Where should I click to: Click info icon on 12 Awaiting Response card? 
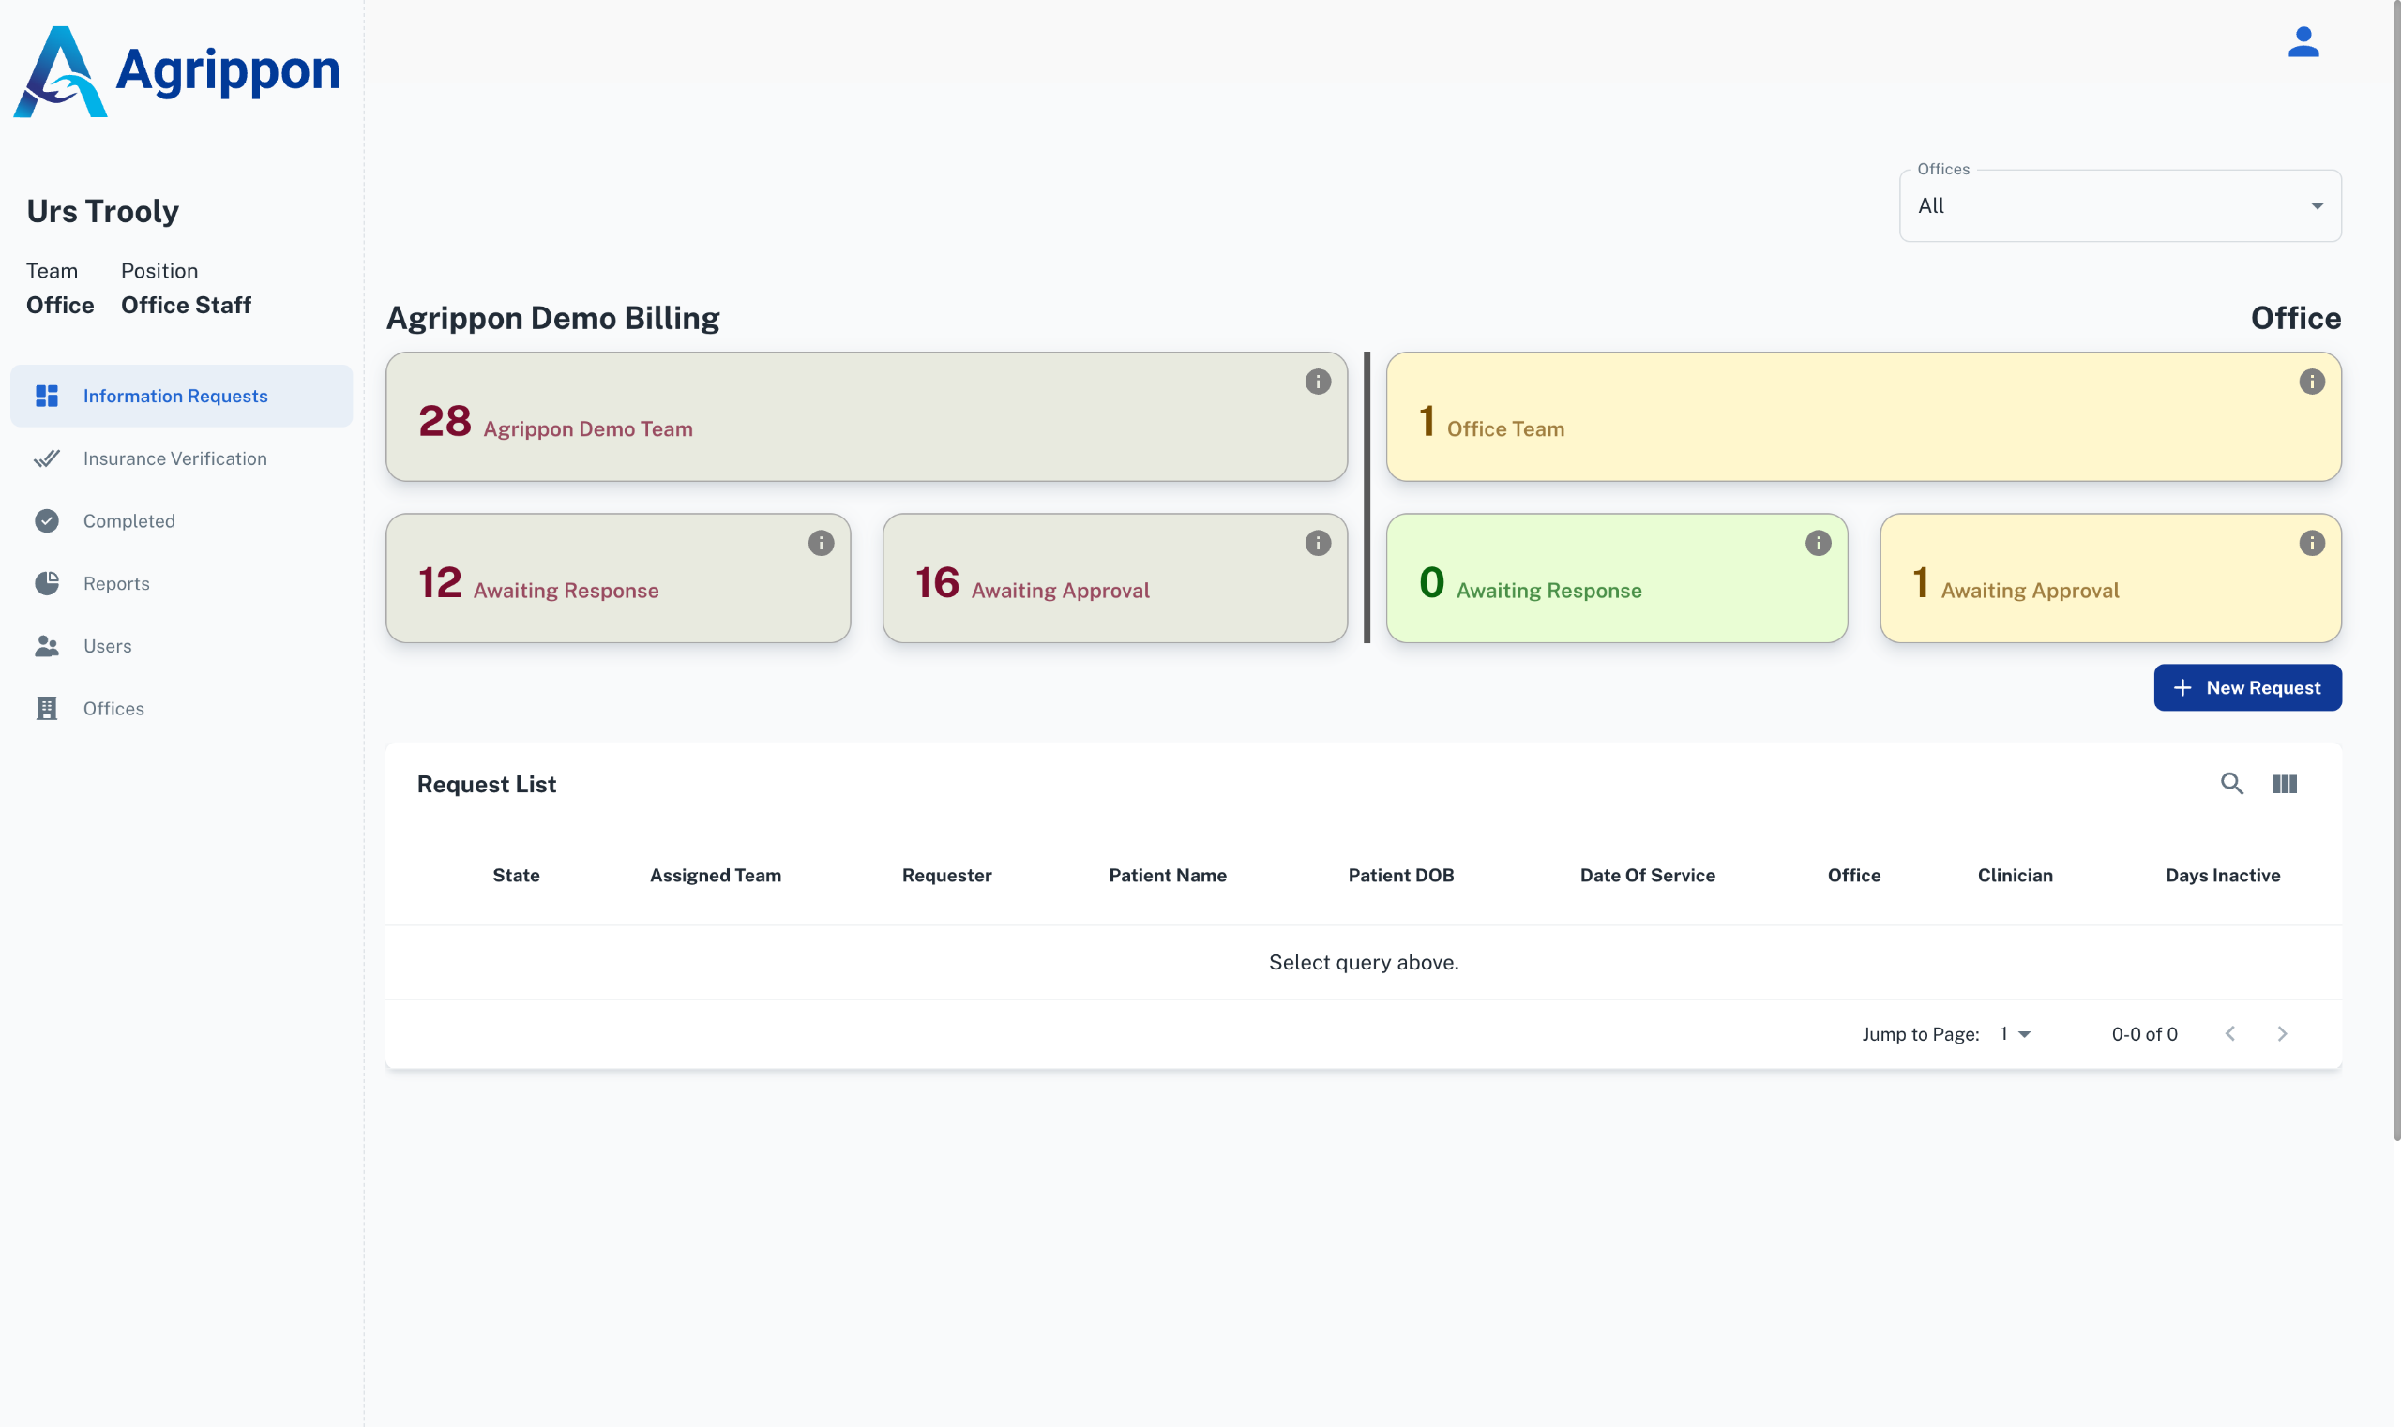pos(821,543)
